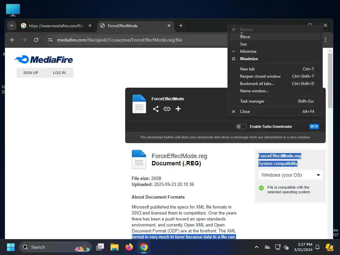This screenshot has height=255, width=340.
Task: Click the plus icon under ForceEffectMode
Action: point(178,109)
